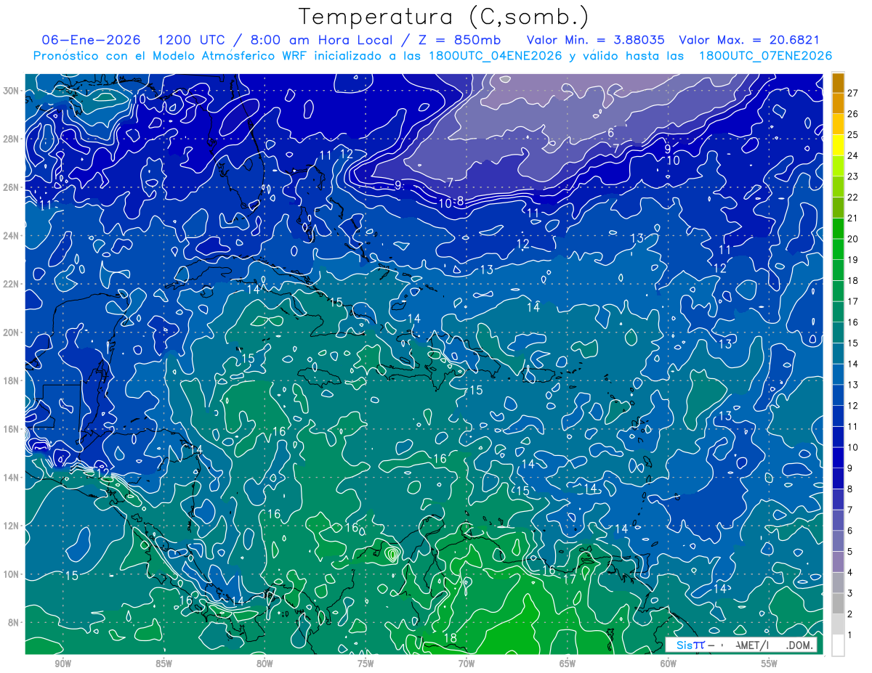The width and height of the screenshot is (872, 673).
Task: Select valid-until time '1800UTC_07ENE2026'
Action: tap(765, 56)
